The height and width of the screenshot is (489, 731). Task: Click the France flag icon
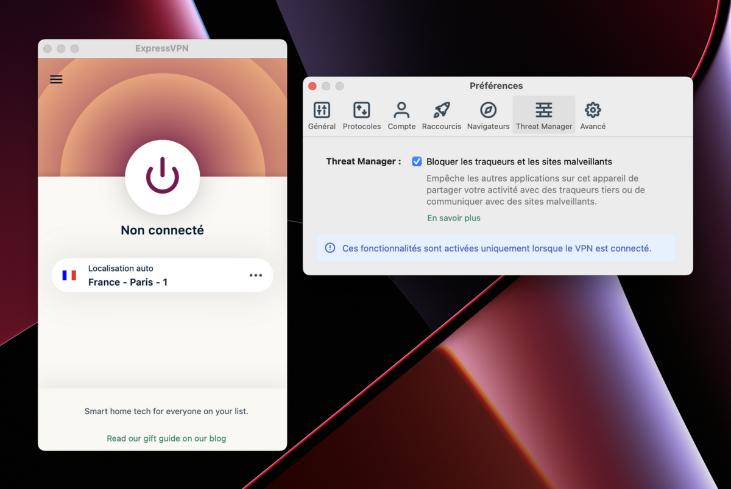69,275
